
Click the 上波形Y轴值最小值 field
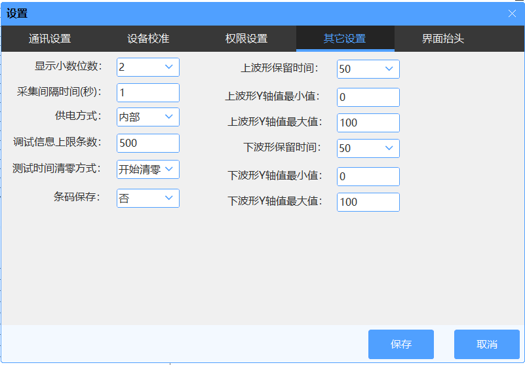click(368, 97)
